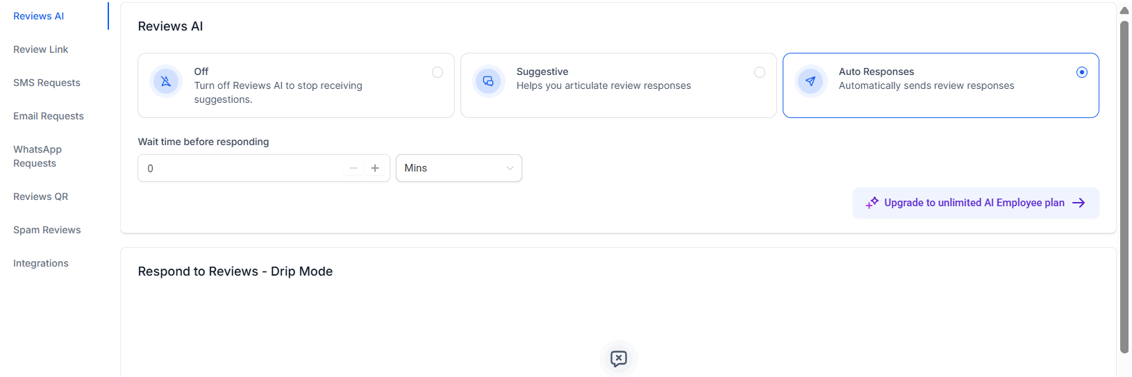Open the Review Link settings tab
Image resolution: width=1132 pixels, height=377 pixels.
point(41,49)
